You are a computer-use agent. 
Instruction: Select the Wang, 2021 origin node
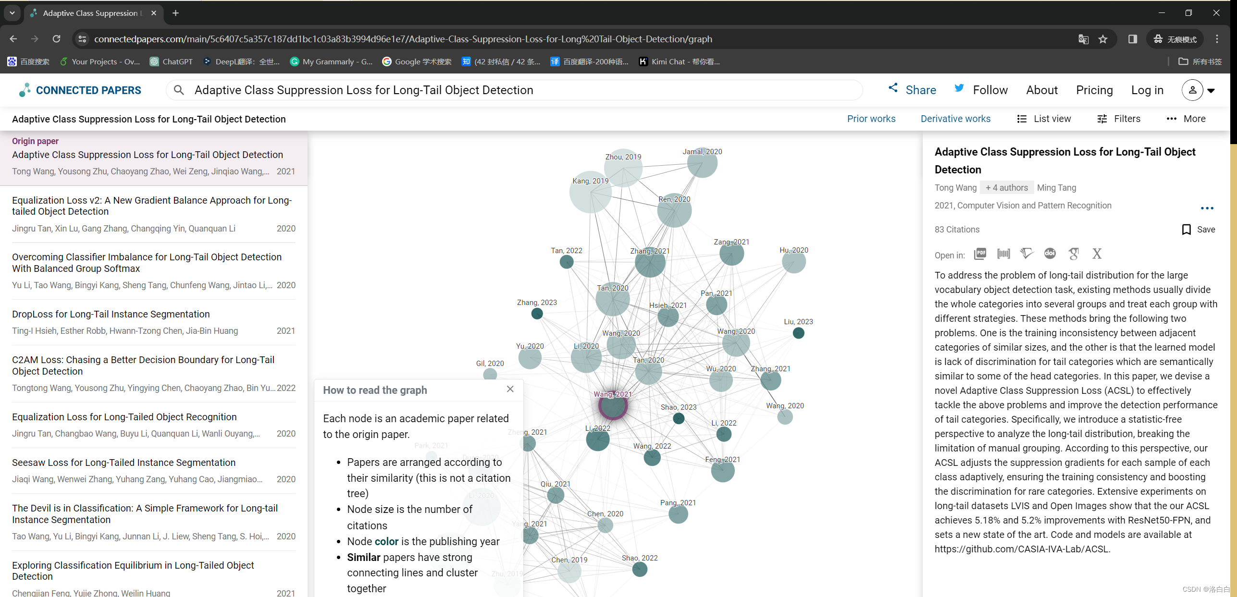click(x=613, y=406)
